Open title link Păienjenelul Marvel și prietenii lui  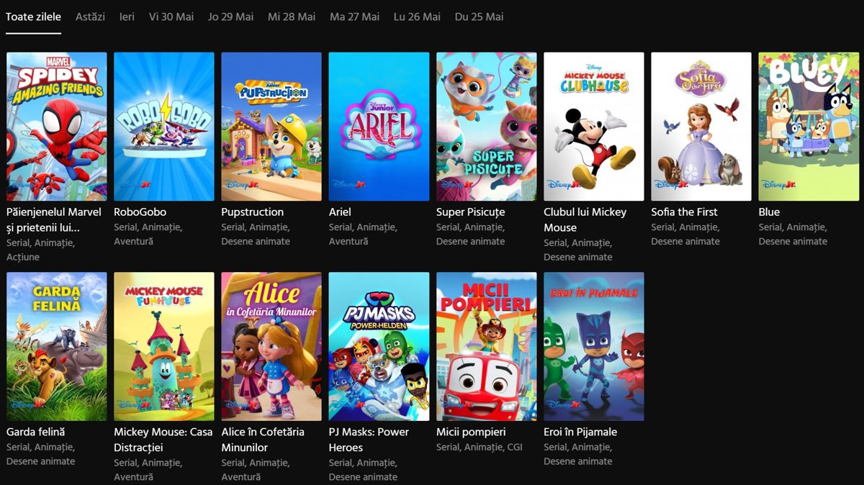click(x=54, y=219)
